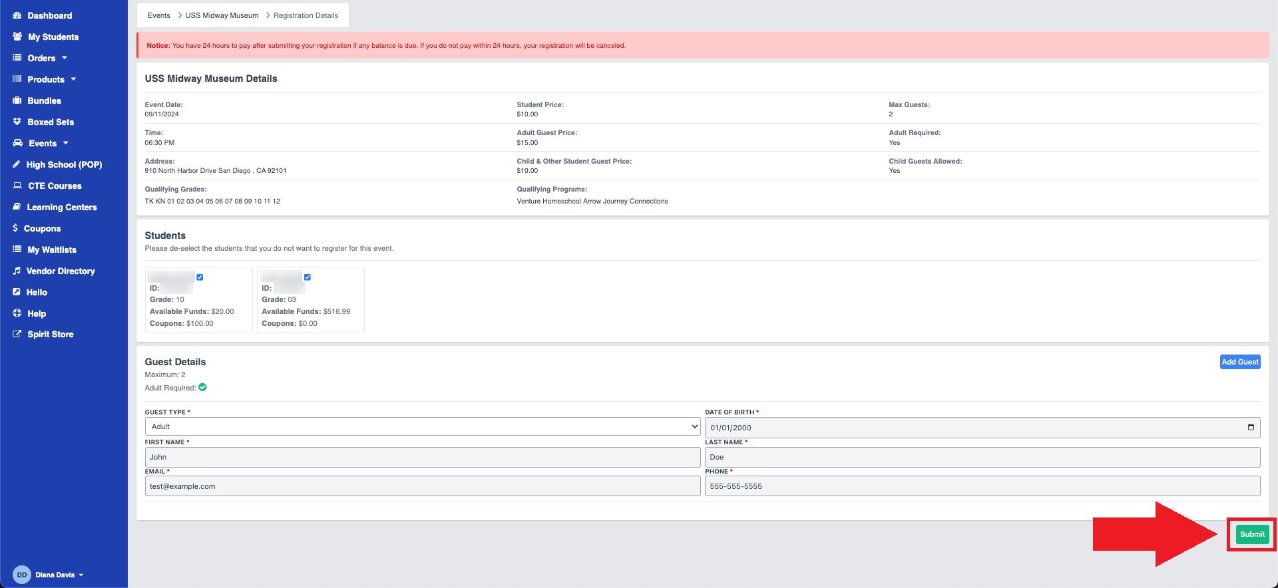Open Dashboard from the sidebar
This screenshot has height=588, width=1278.
50,15
